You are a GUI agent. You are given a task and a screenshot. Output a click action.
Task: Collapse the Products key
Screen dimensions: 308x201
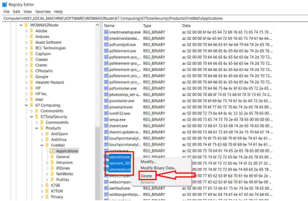pos(37,128)
